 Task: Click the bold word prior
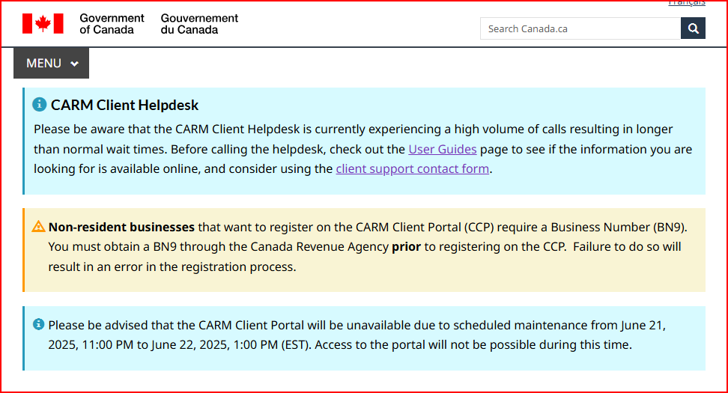click(406, 246)
